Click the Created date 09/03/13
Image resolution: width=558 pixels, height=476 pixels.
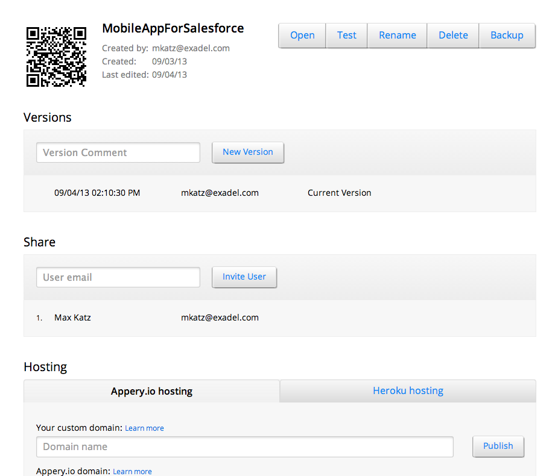170,61
